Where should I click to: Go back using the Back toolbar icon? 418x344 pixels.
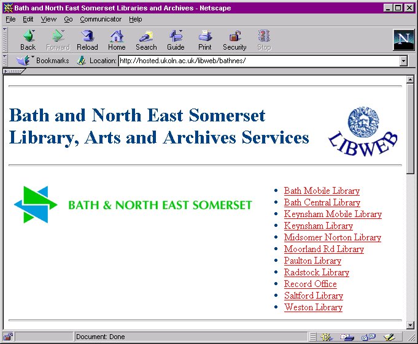click(x=28, y=40)
